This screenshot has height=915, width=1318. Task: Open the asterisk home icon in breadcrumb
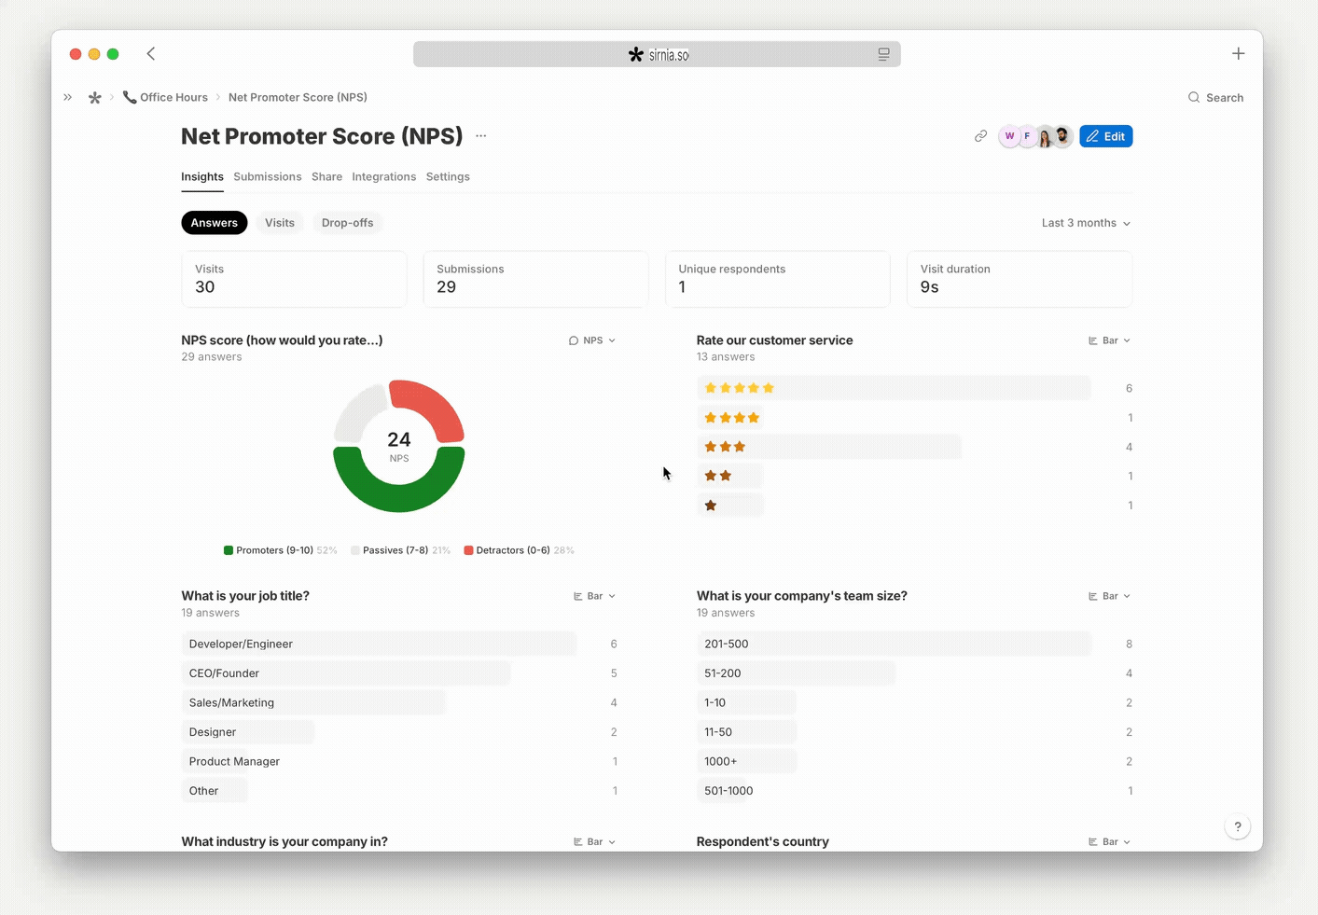click(94, 97)
